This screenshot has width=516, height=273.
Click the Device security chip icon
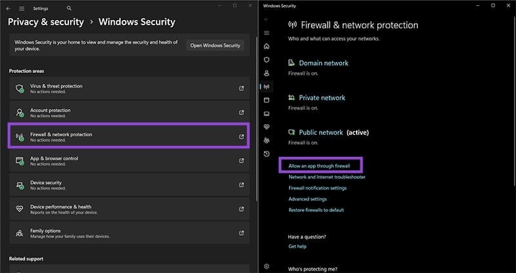pos(20,185)
